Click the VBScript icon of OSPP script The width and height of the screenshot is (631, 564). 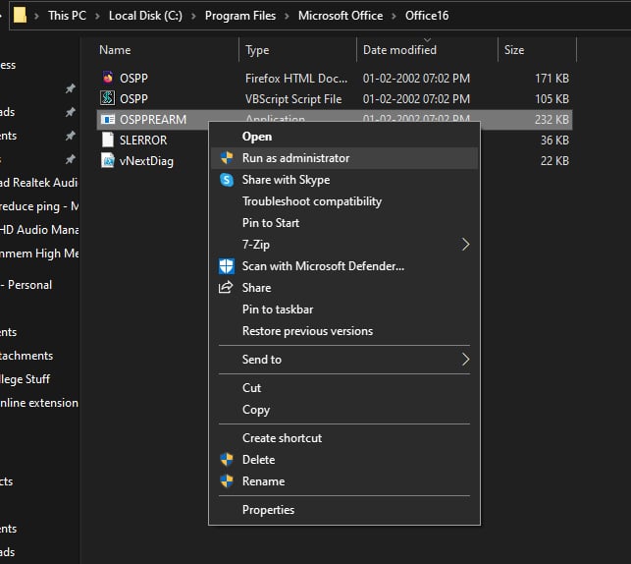click(x=108, y=98)
